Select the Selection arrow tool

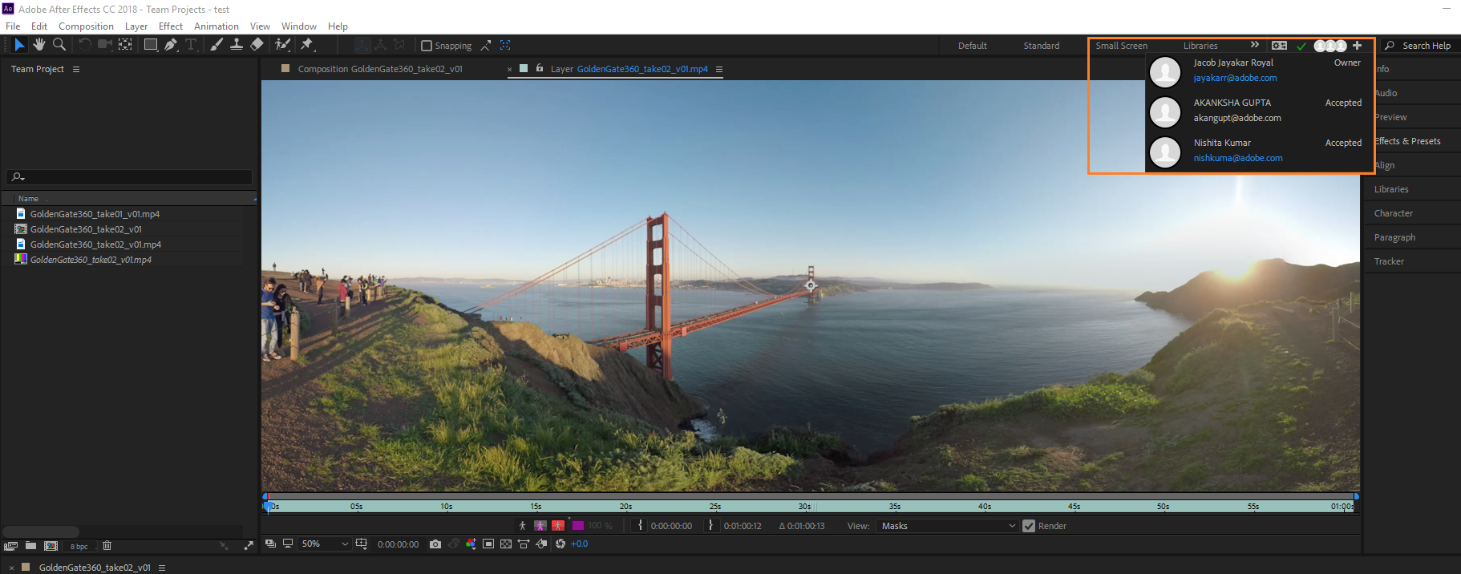coord(19,45)
